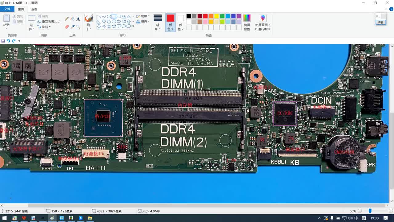Click Resize (重新调整大小) command

tap(49, 22)
